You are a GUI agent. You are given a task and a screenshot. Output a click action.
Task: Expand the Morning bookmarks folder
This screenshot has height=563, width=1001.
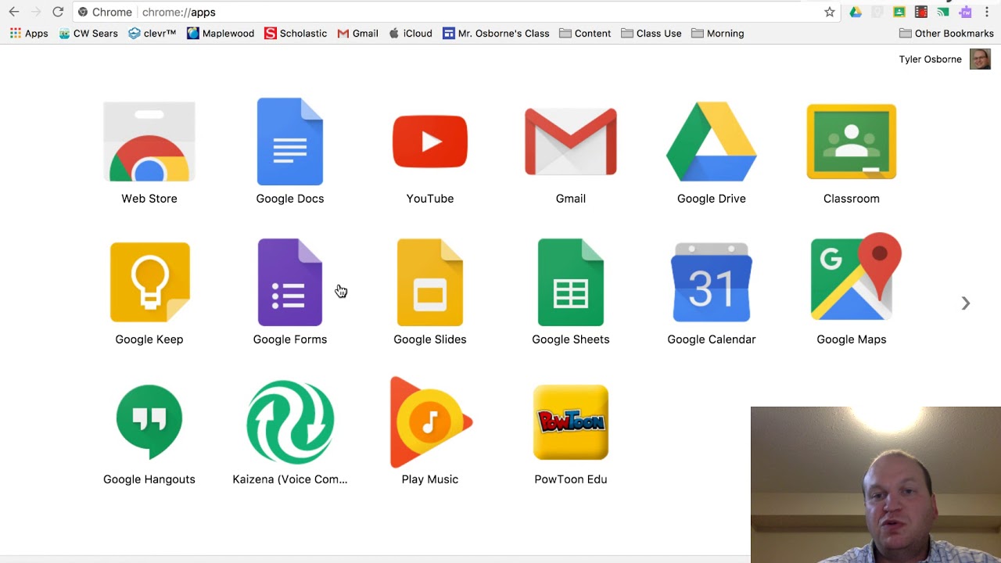(718, 34)
